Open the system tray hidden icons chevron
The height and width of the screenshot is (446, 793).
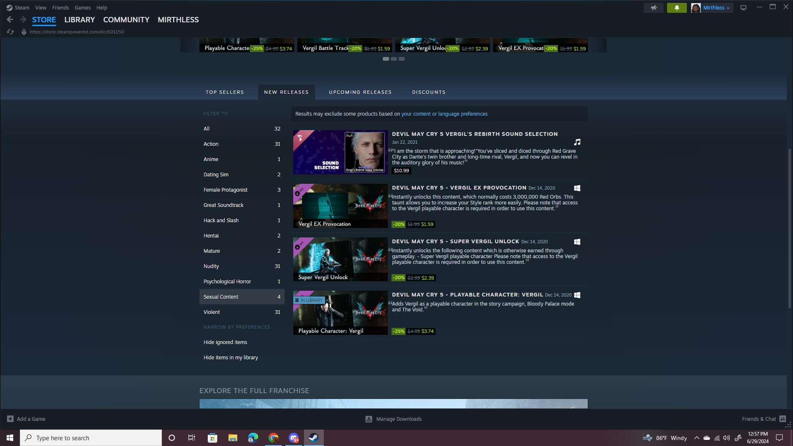coord(697,438)
